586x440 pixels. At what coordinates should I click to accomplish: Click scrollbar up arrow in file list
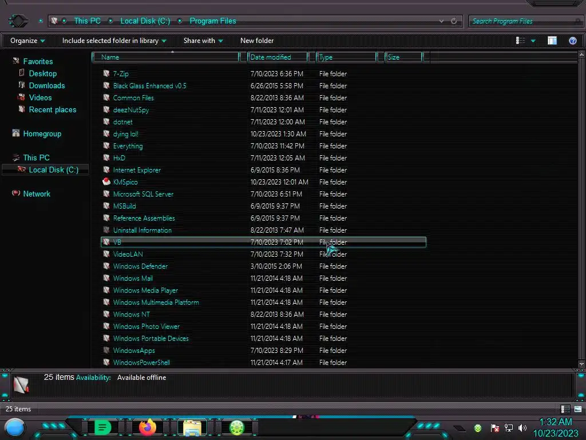click(581, 54)
